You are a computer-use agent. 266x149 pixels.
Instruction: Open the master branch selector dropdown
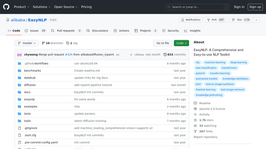27,43
